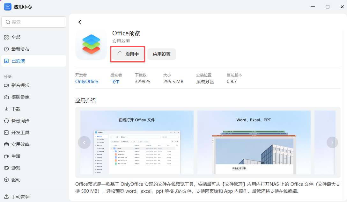Image resolution: width=347 pixels, height=202 pixels.
Task: Click the 实用效率 briefcase icon
Action: pyautogui.click(x=6, y=144)
